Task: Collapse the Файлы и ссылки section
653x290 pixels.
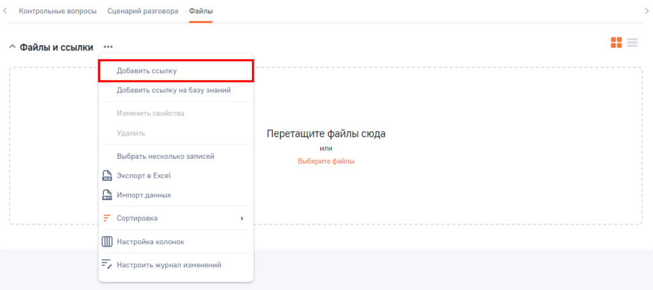Action: click(x=12, y=47)
